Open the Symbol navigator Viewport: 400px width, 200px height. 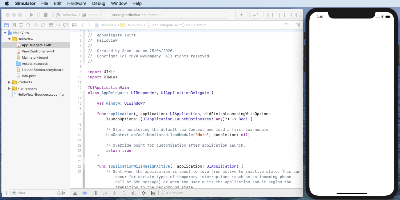point(21,25)
